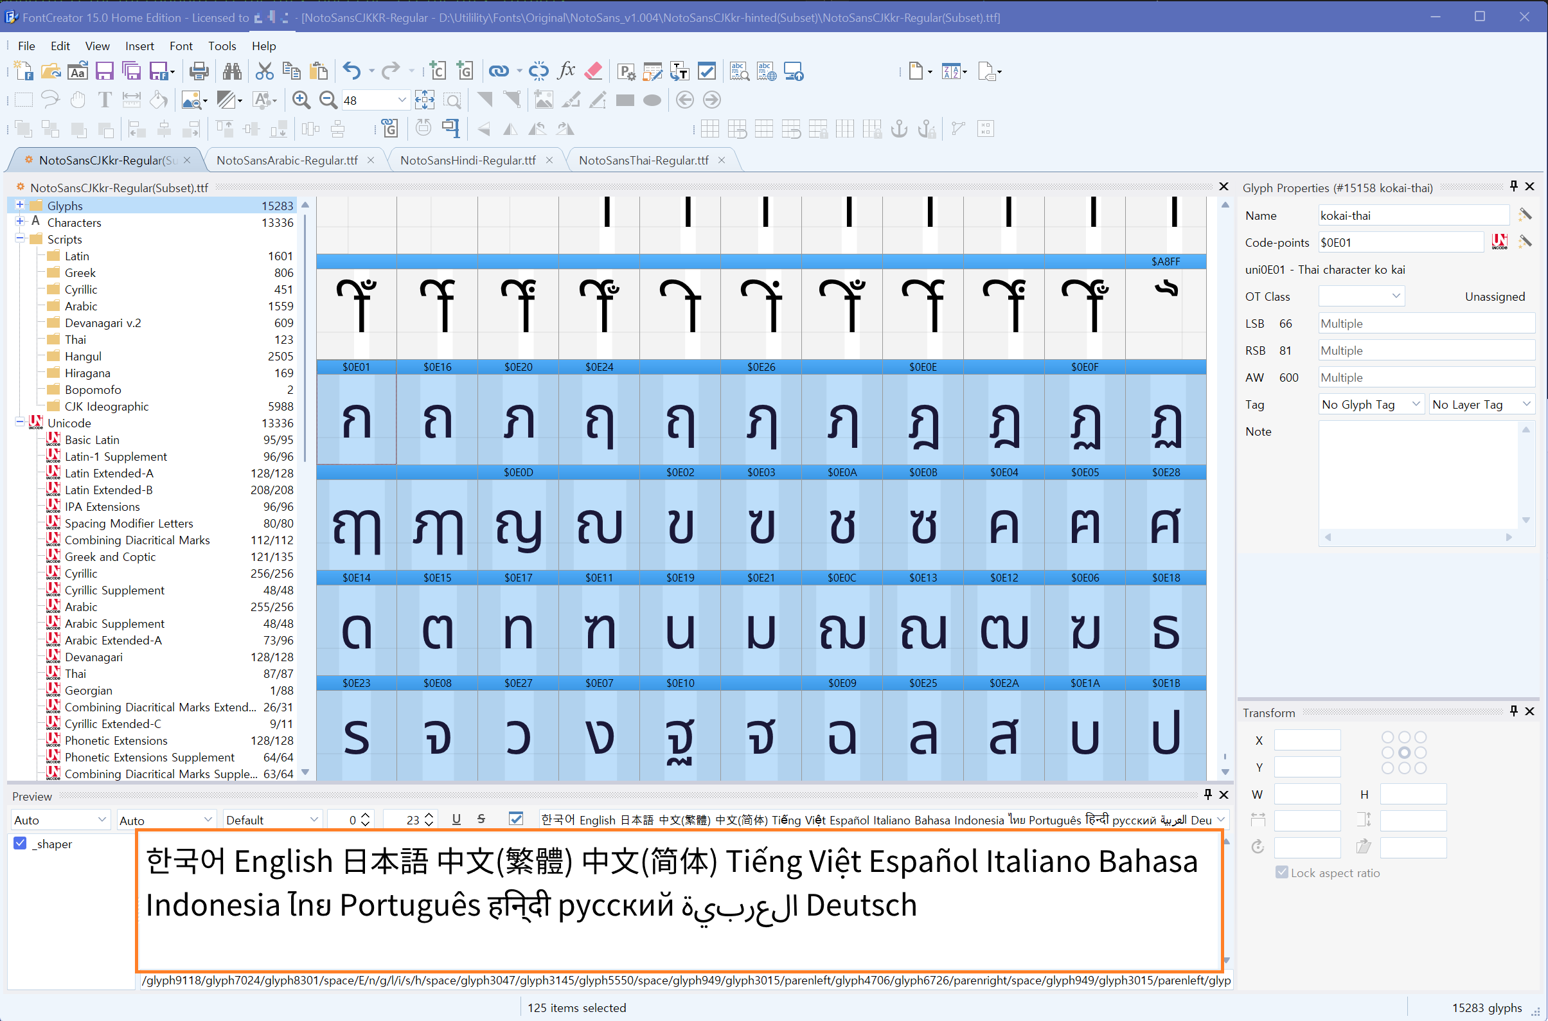Click the Save floppy disk icon
The width and height of the screenshot is (1548, 1021).
tap(104, 71)
